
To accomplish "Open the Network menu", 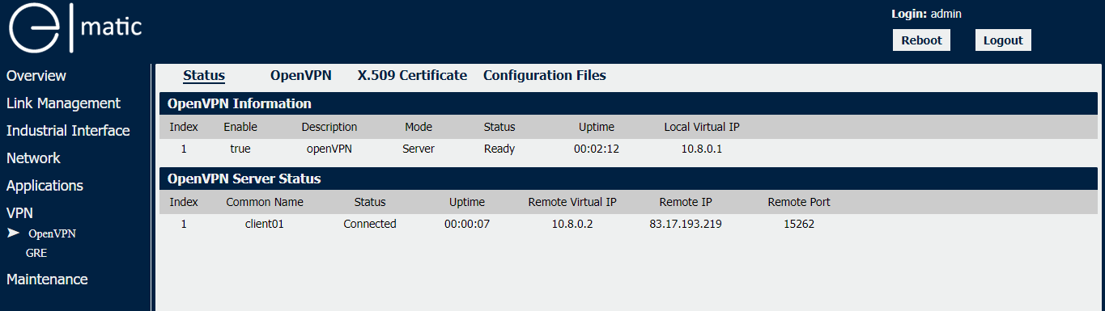I will pyautogui.click(x=33, y=158).
